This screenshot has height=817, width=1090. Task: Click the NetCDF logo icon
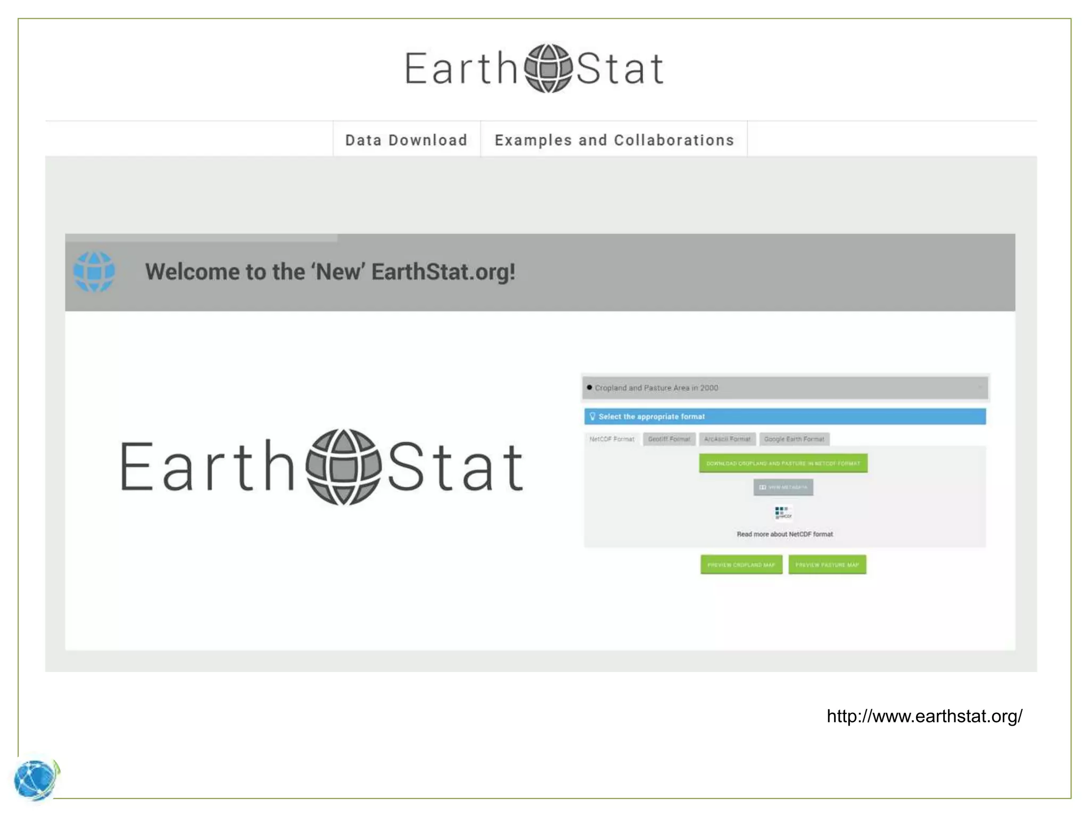click(x=783, y=513)
